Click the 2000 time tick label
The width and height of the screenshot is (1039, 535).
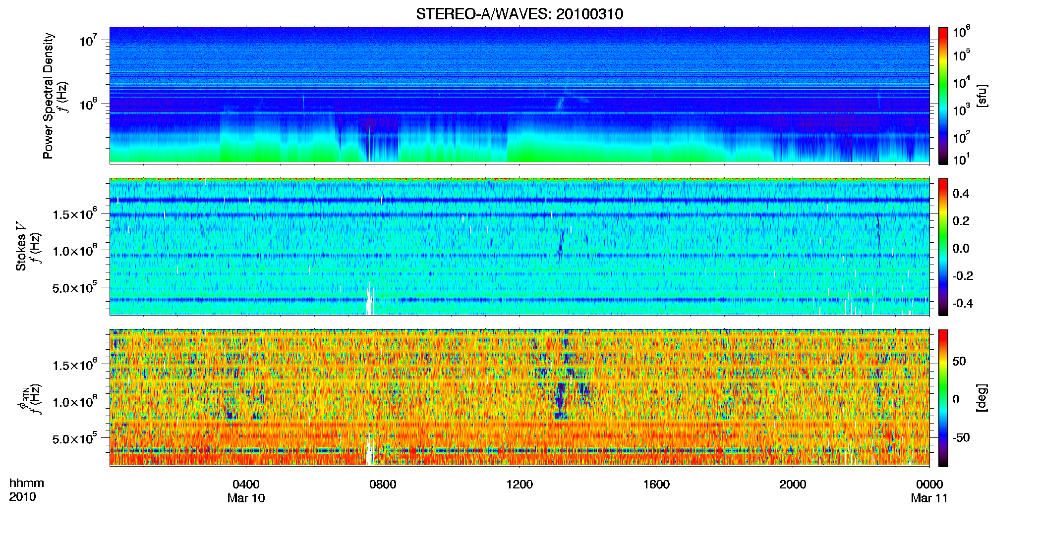793,484
